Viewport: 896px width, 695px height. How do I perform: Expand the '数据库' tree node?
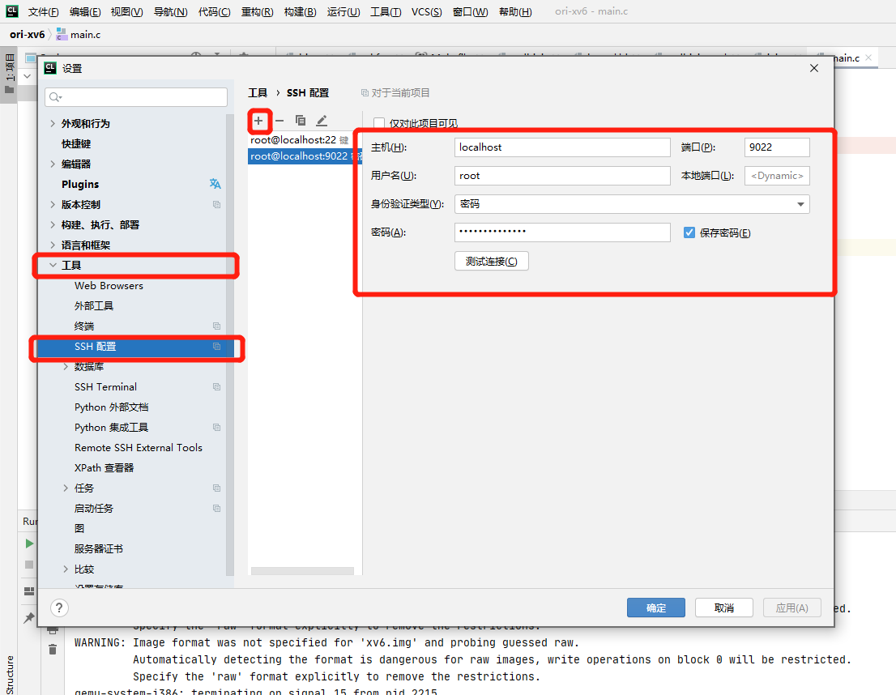tap(66, 367)
